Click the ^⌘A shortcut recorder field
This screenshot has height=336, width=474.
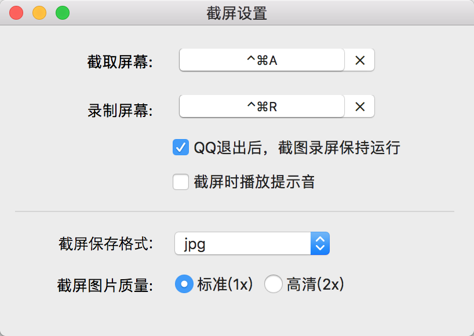point(262,60)
